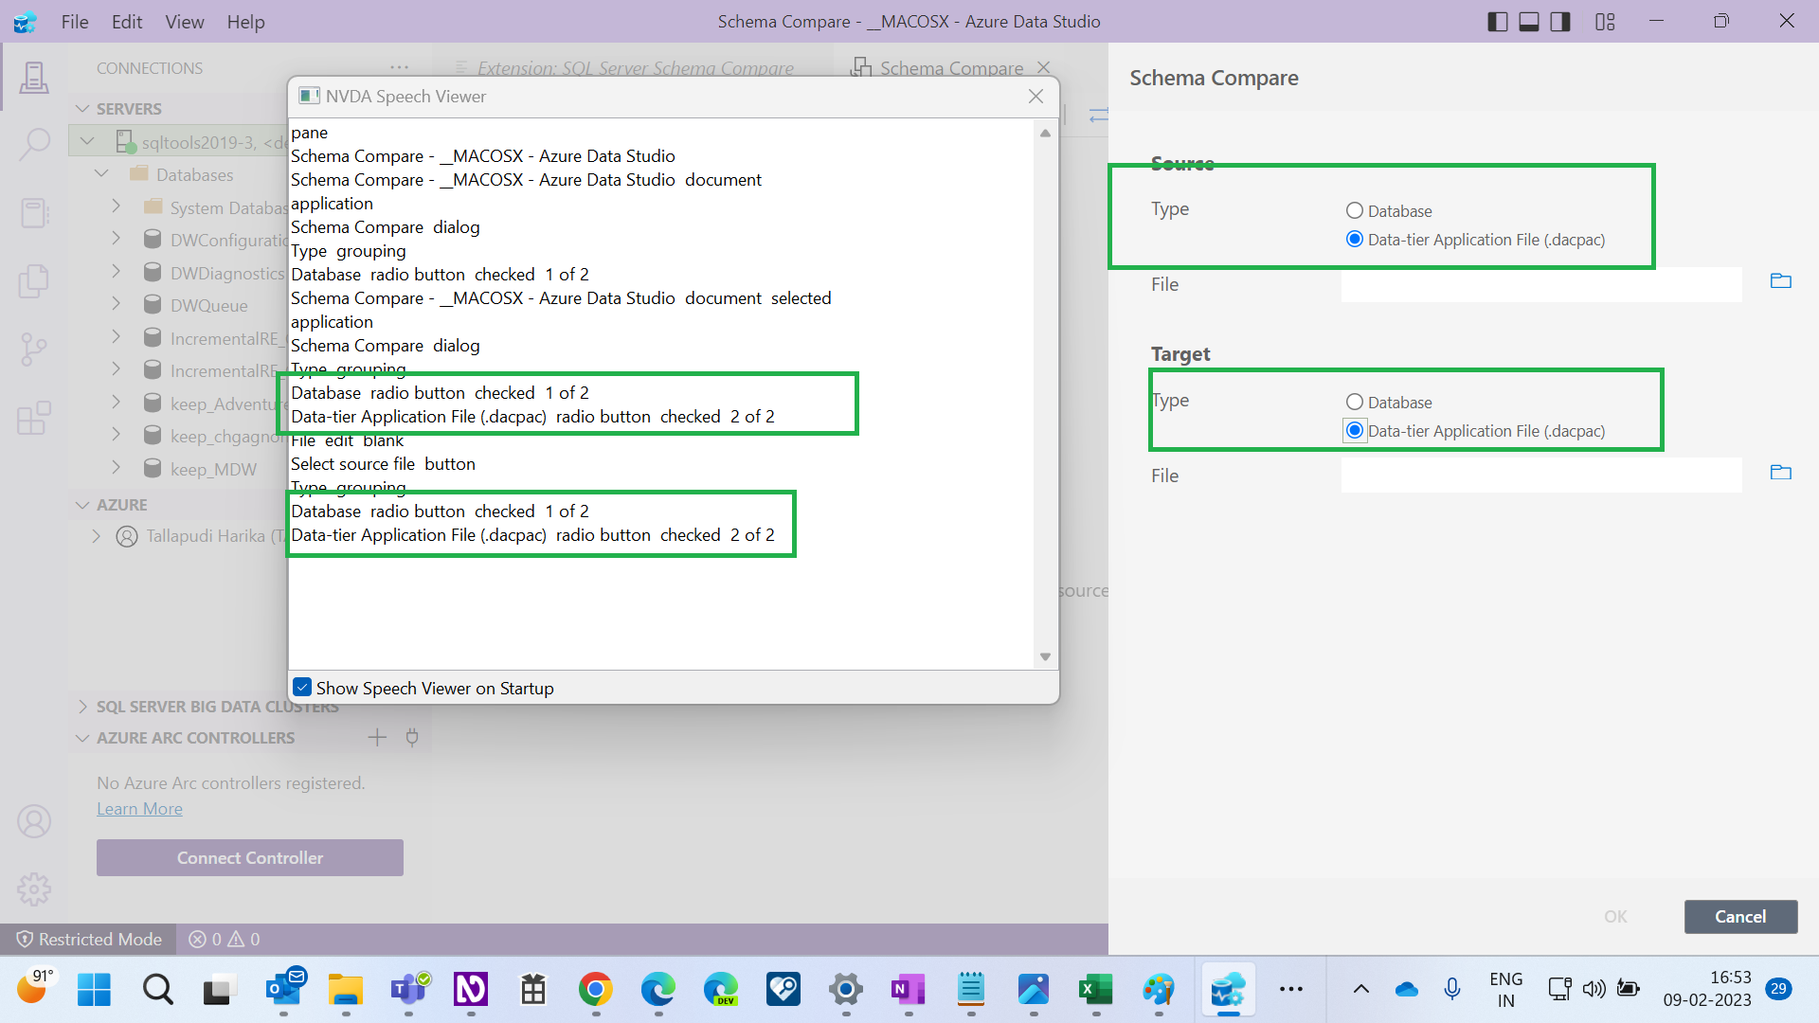Select Database as the Source type
The image size is (1819, 1023).
coord(1355,210)
